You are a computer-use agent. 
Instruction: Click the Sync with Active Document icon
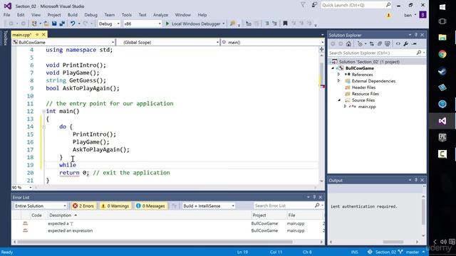click(x=372, y=44)
